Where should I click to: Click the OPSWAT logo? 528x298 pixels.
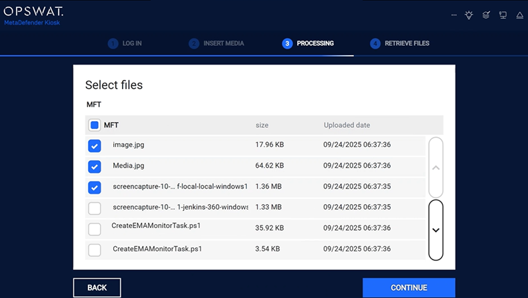pos(33,13)
